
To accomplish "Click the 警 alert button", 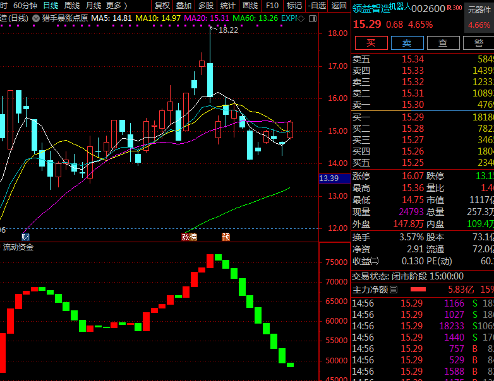I will tap(479, 43).
